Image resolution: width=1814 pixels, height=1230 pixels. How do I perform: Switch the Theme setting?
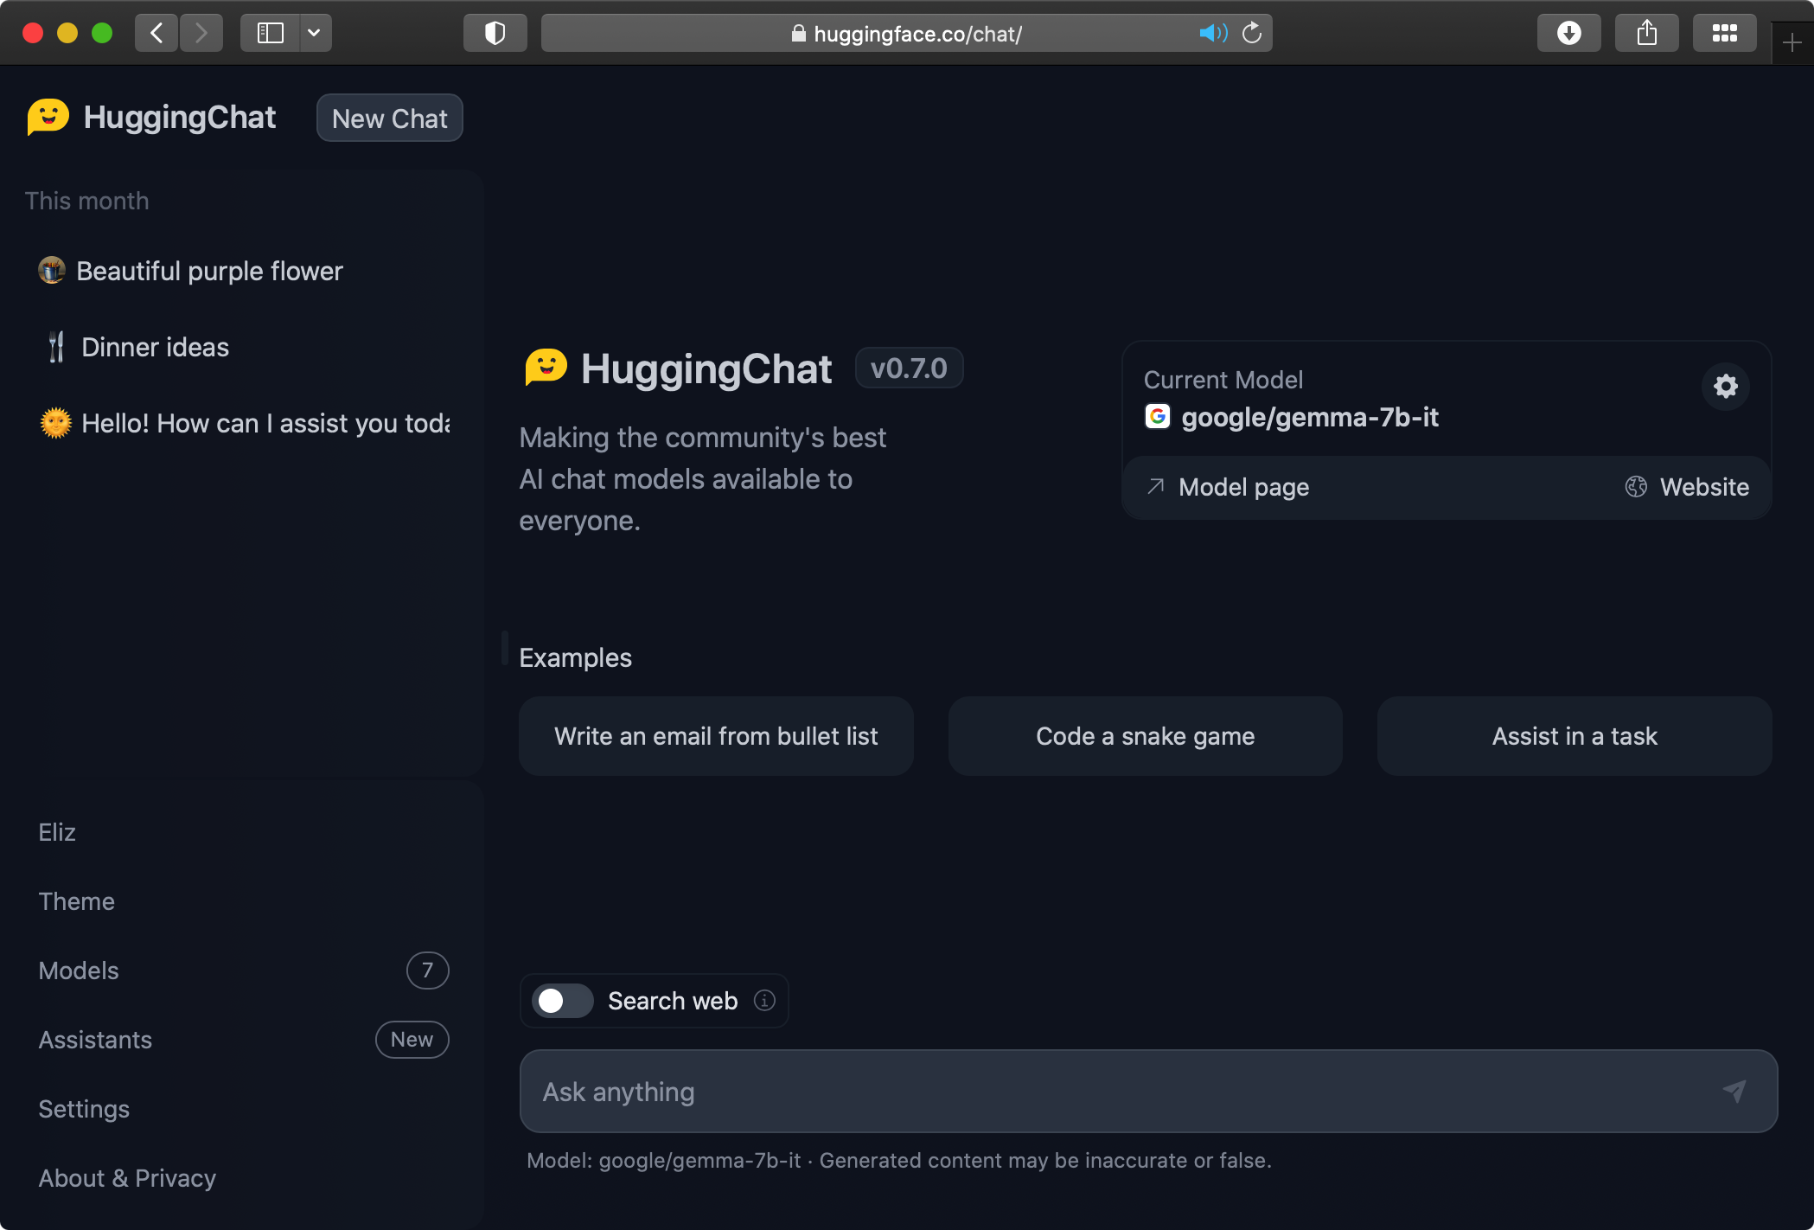click(x=76, y=901)
